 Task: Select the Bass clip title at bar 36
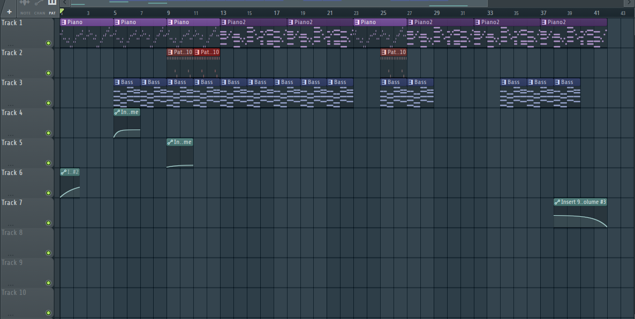click(540, 82)
